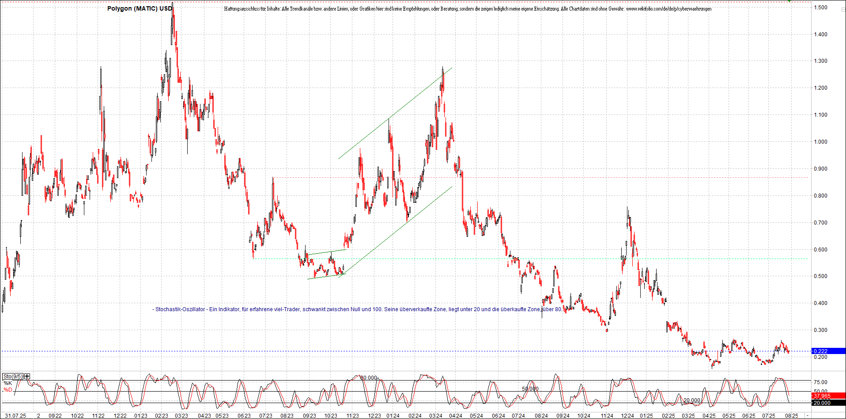Viewport: 846px width, 419px height.
Task: Click the black 20.000 stochastic value marker
Action: coord(822,403)
